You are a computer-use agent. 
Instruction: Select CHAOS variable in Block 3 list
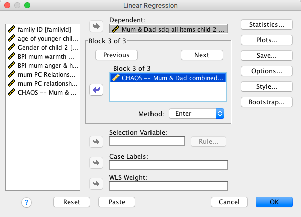pyautogui.click(x=168, y=78)
